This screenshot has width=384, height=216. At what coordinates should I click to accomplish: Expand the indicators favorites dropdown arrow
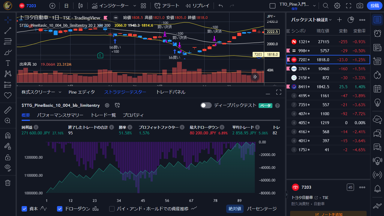134,6
